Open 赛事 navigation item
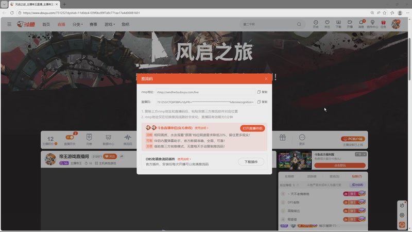 (x=93, y=24)
